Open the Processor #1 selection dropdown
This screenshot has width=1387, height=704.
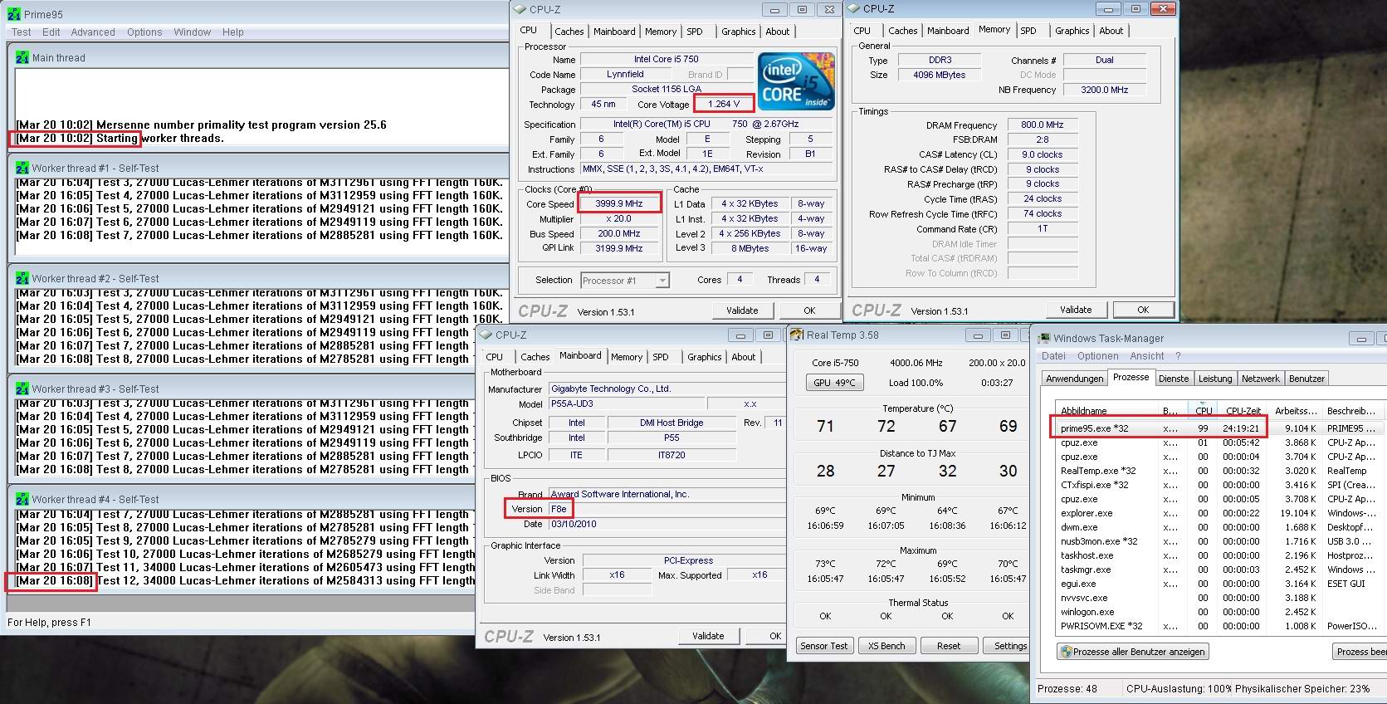click(x=625, y=281)
